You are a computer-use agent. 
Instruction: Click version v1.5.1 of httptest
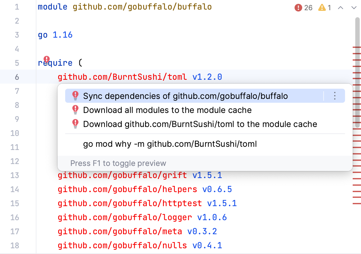[222, 204]
